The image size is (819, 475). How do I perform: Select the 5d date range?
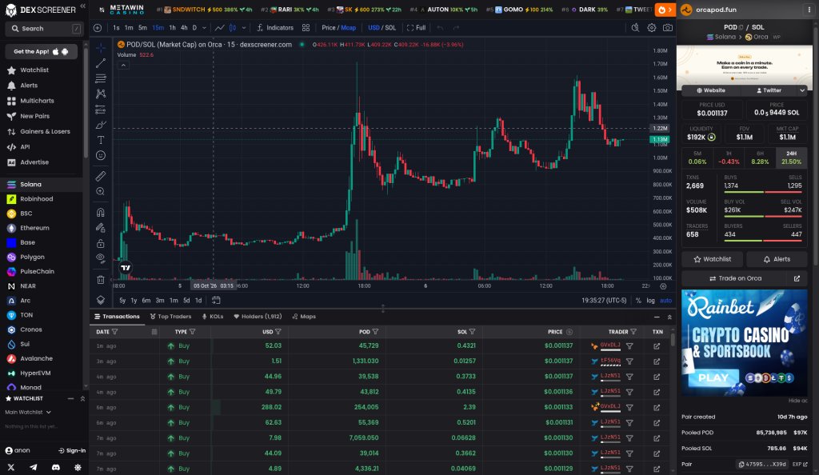pyautogui.click(x=186, y=300)
